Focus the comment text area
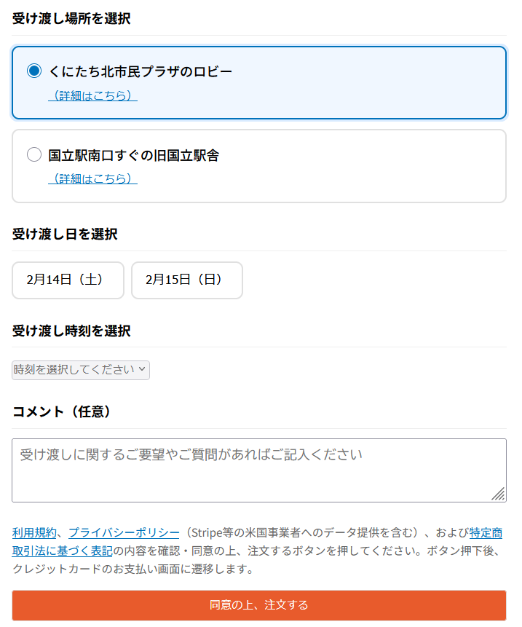 (259, 470)
